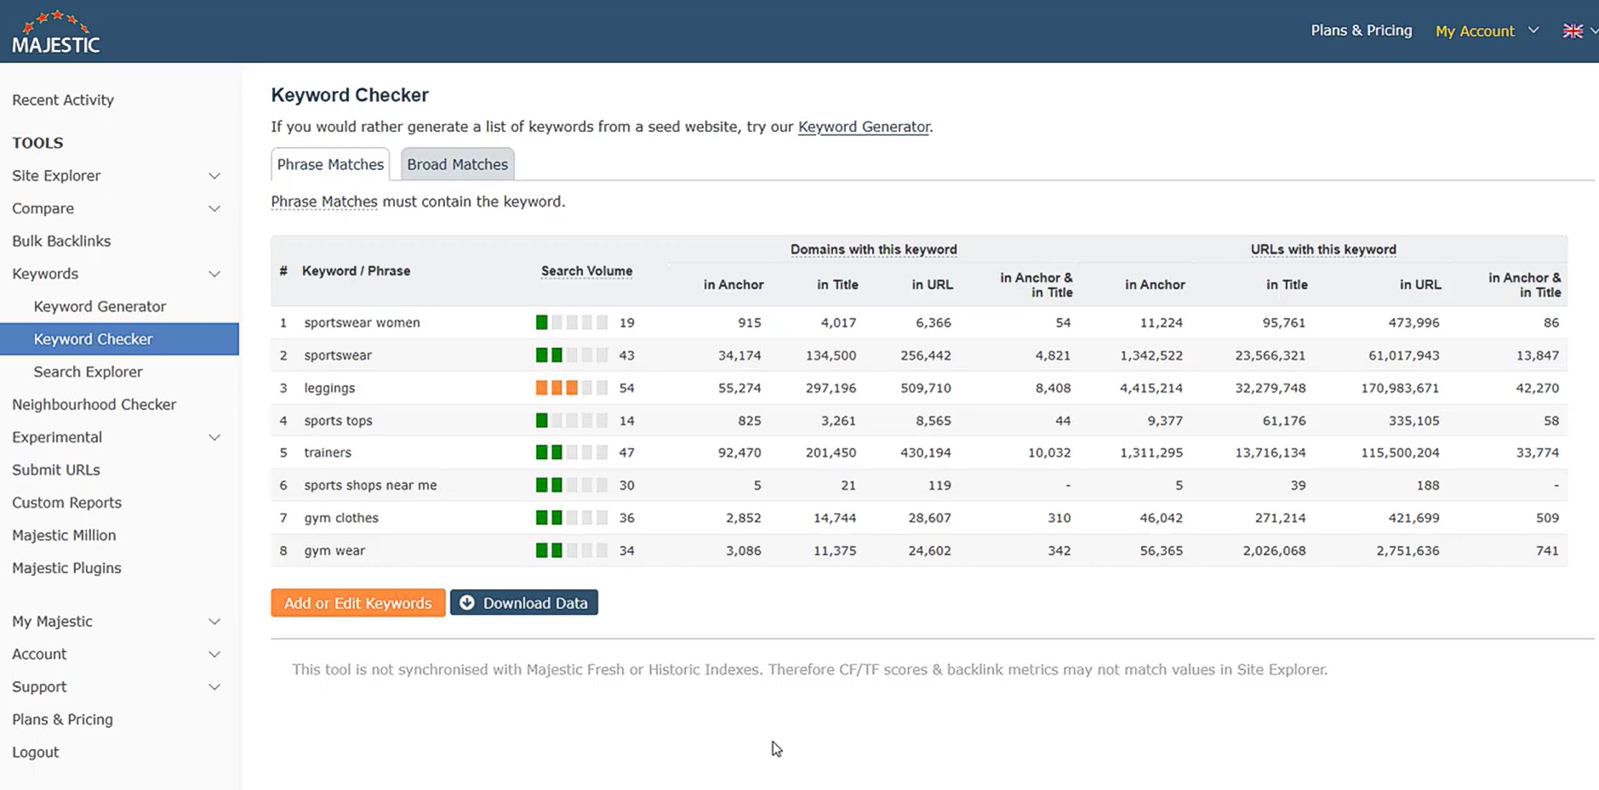Collapse the Keywords section chevron
Viewport: 1599px width, 790px height.
tap(214, 274)
